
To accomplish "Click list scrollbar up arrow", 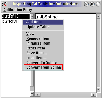I will coord(32,16).
